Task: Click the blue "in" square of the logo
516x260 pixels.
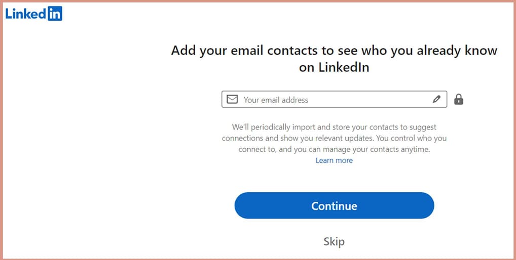Action: click(55, 14)
